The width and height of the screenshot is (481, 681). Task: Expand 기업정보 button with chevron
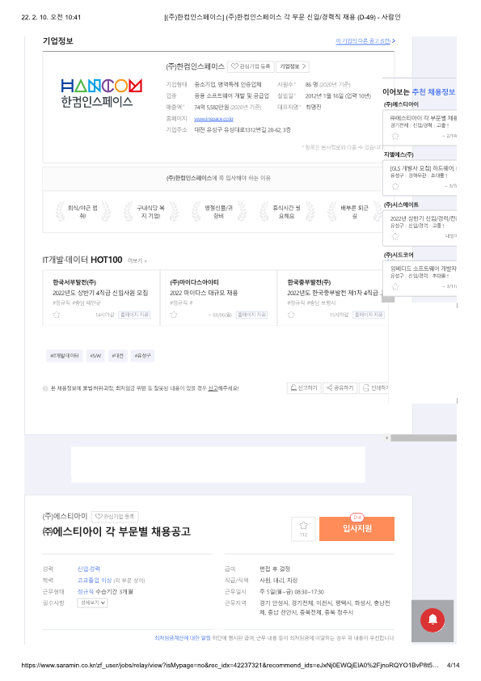click(293, 66)
